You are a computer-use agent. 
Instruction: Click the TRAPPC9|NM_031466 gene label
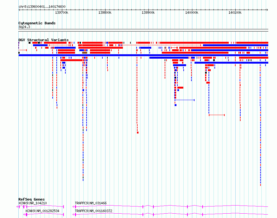coord(91,203)
